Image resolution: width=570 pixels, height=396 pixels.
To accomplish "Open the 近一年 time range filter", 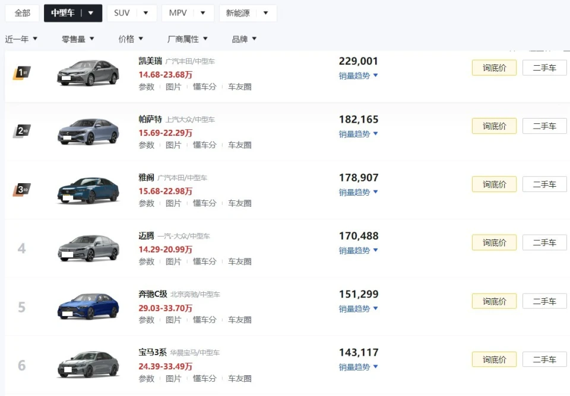I will tap(21, 39).
